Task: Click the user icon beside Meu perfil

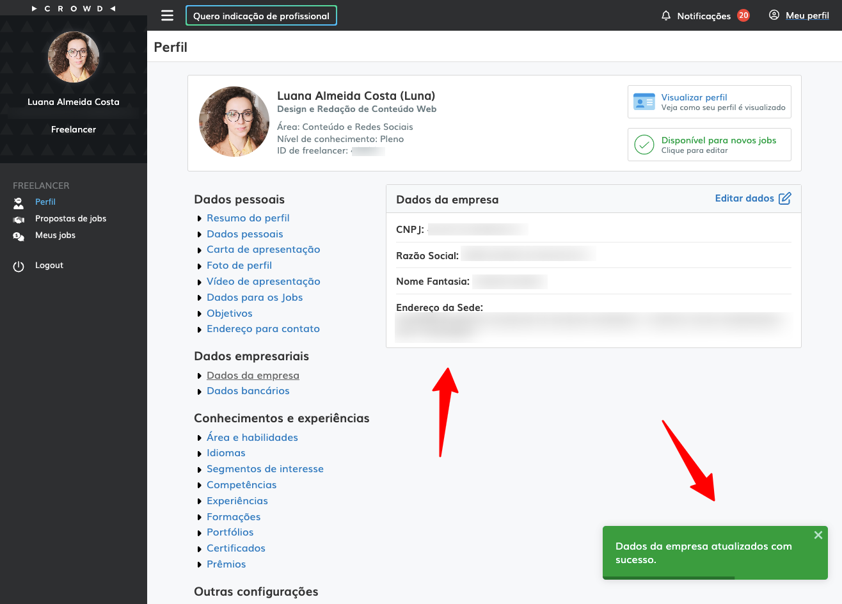Action: click(x=774, y=15)
